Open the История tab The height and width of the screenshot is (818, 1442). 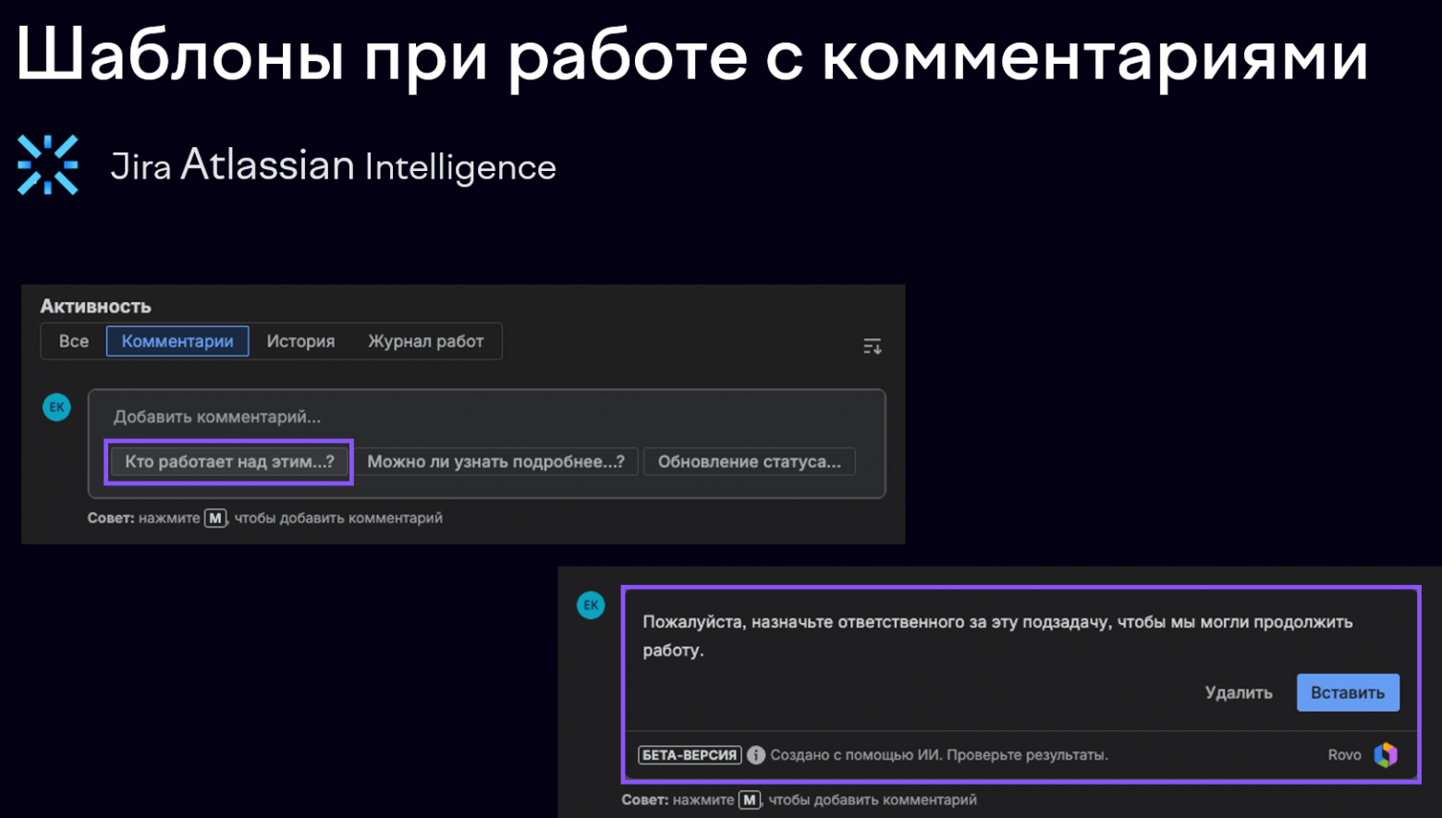[x=300, y=341]
